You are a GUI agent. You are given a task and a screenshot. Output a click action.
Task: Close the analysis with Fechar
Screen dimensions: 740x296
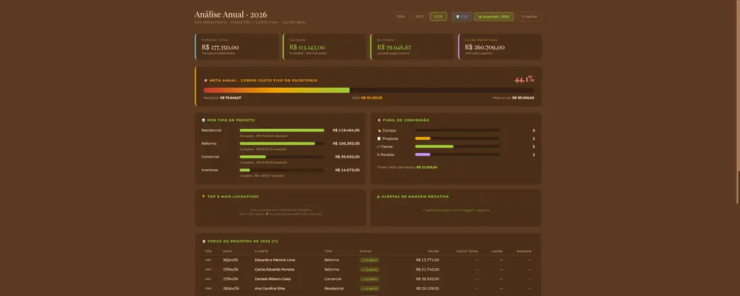tap(529, 17)
